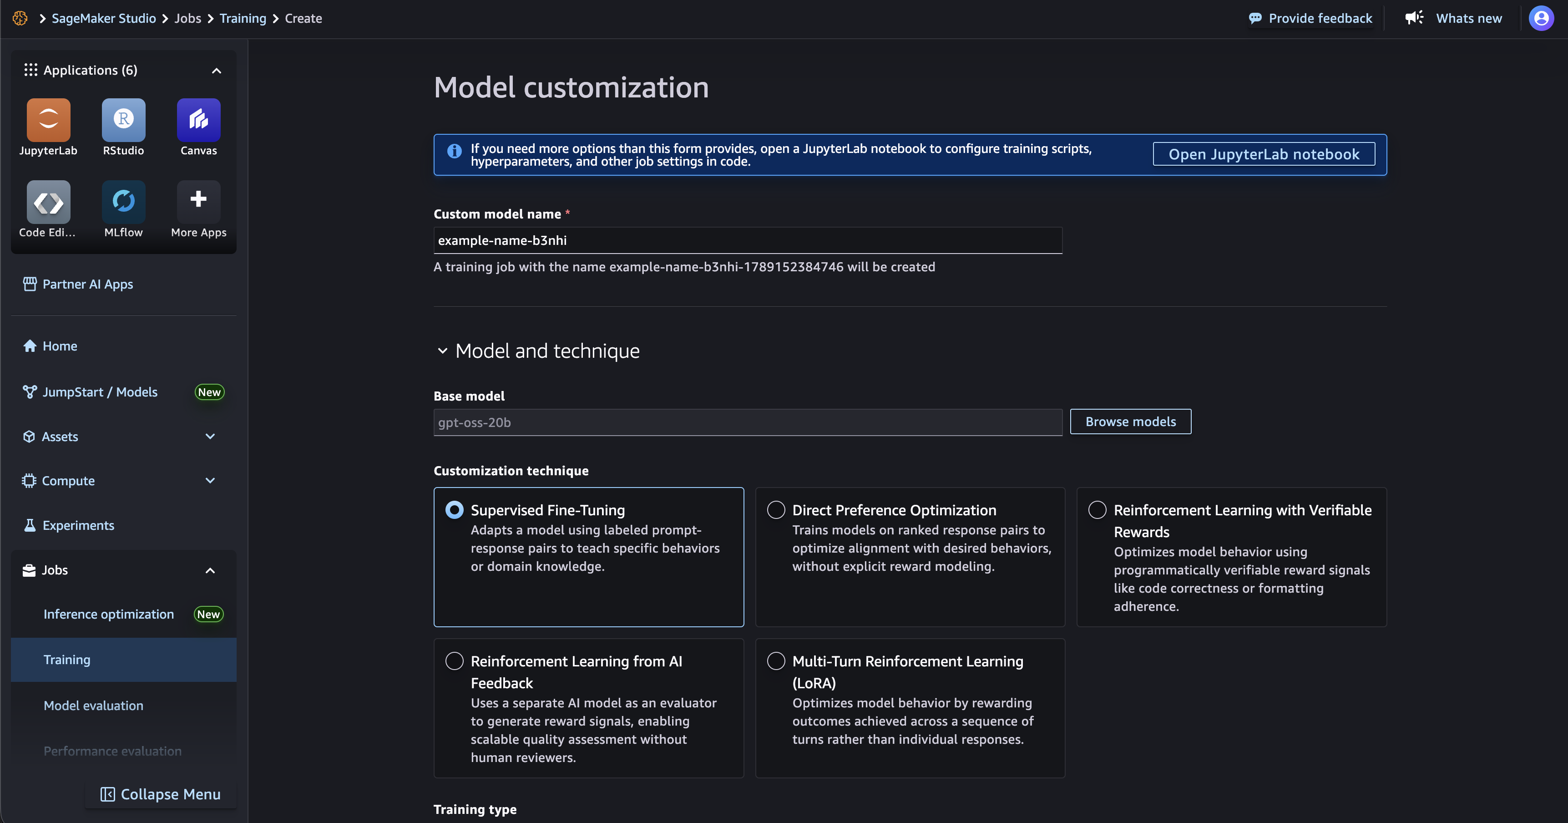Click the Experiments flask icon
Screen dimensions: 1568x823
coord(30,525)
